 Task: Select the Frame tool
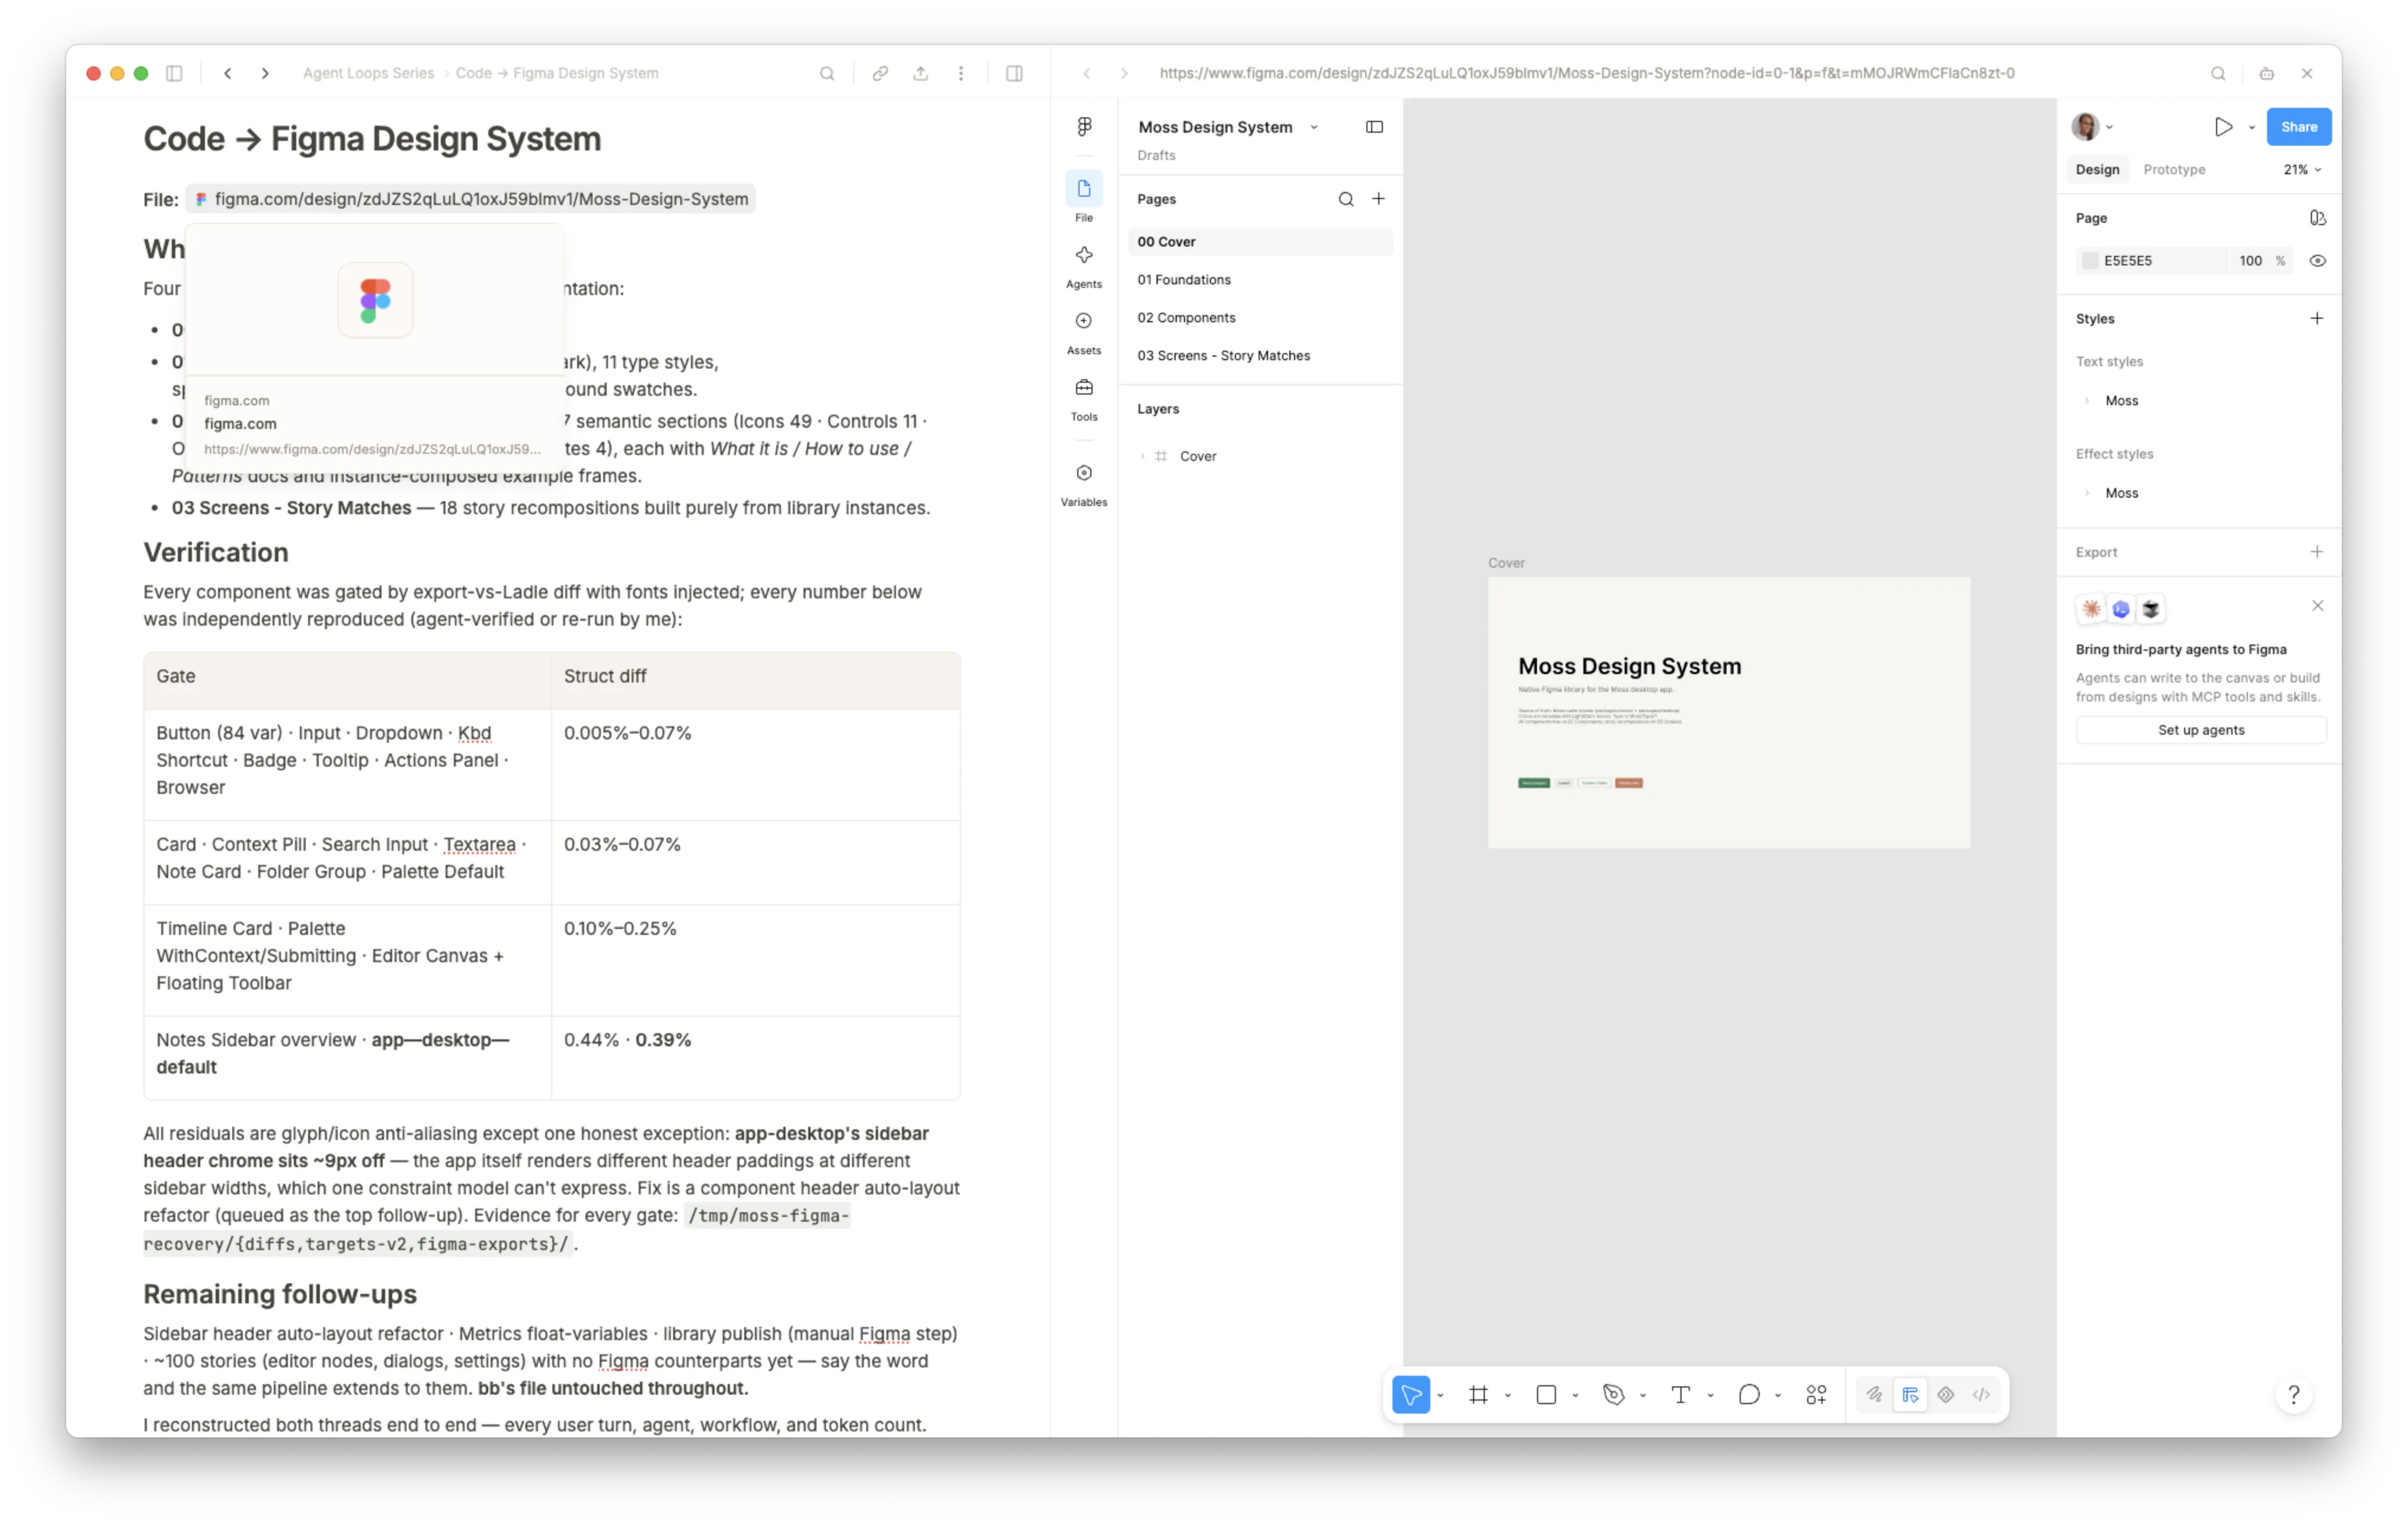coord(1478,1394)
